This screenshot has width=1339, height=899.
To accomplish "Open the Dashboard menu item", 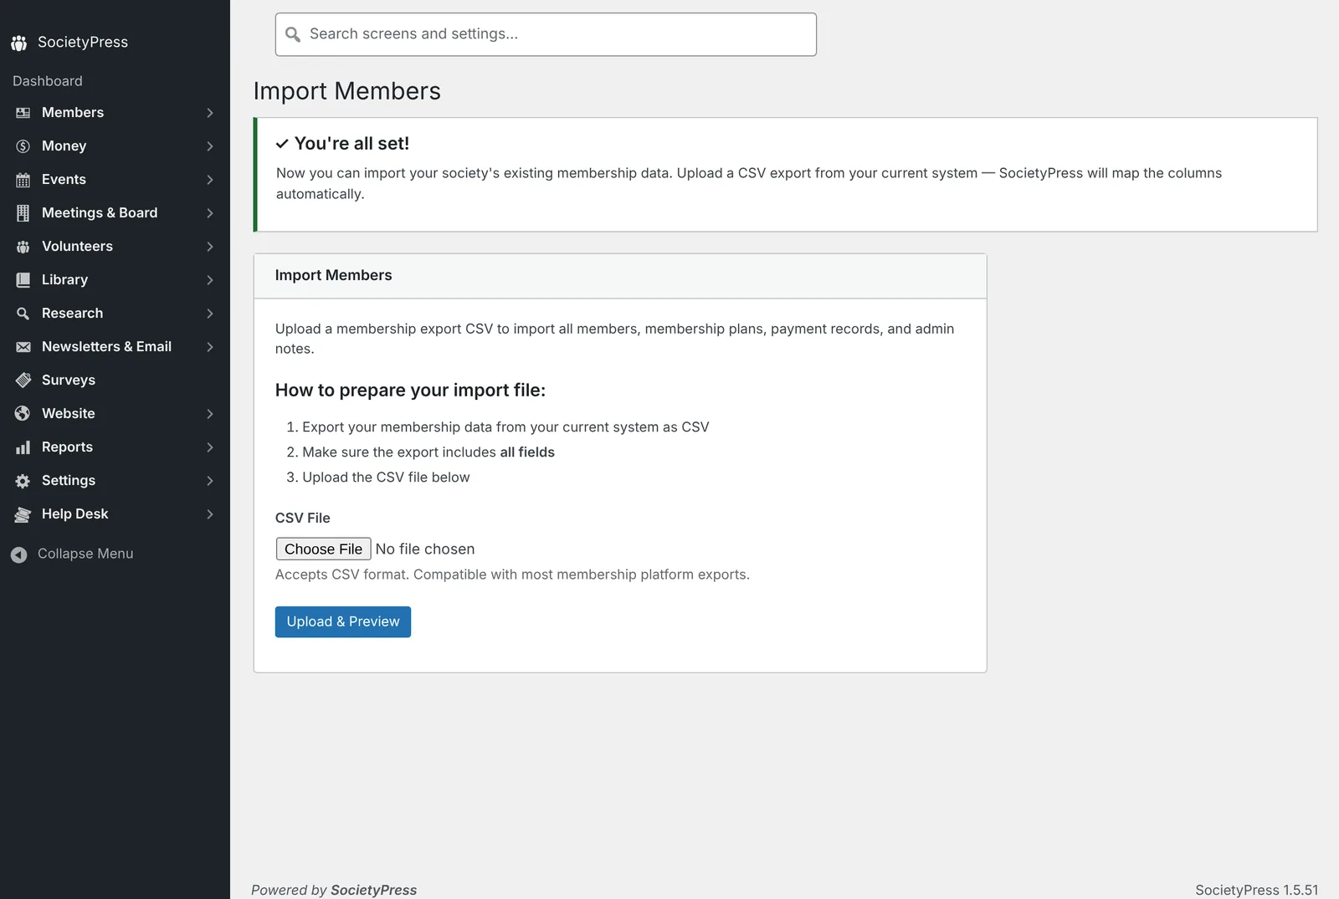I will pyautogui.click(x=48, y=81).
